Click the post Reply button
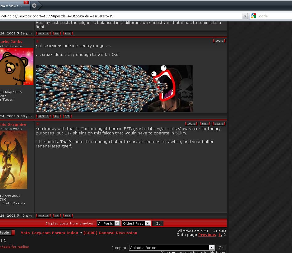This screenshot has height=253, width=292. pos(7,233)
